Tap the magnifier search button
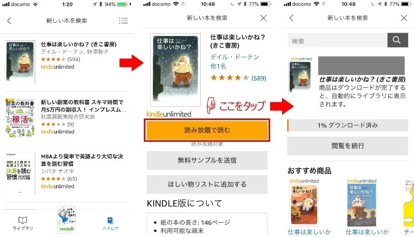 (397, 40)
